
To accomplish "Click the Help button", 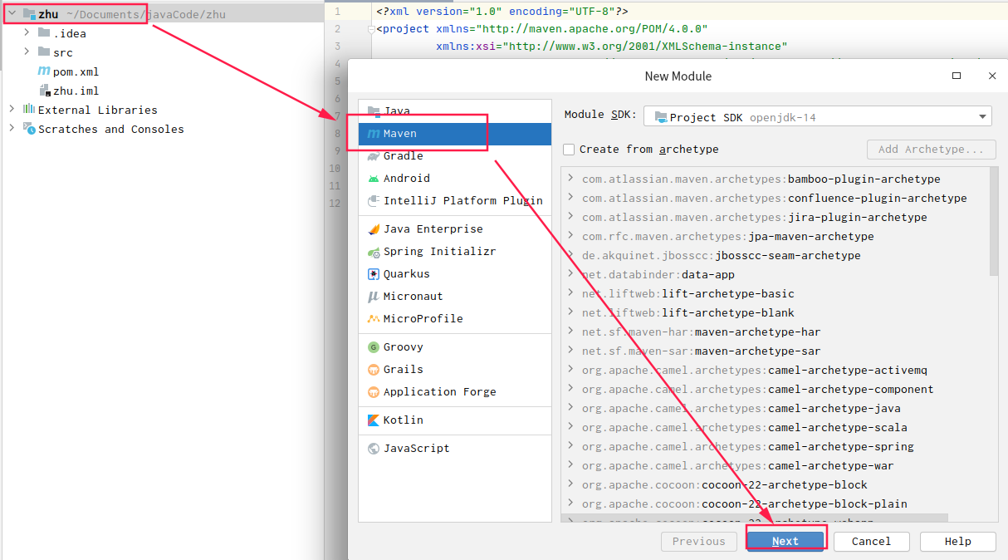I will pos(957,541).
